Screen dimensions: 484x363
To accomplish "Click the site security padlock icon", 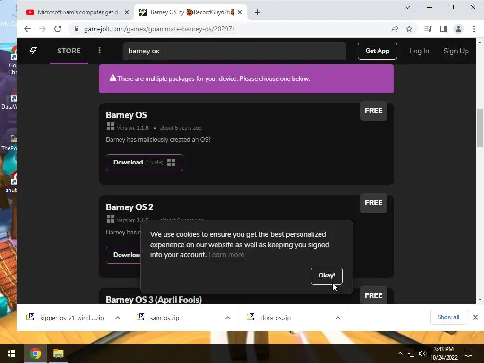I will (x=77, y=29).
